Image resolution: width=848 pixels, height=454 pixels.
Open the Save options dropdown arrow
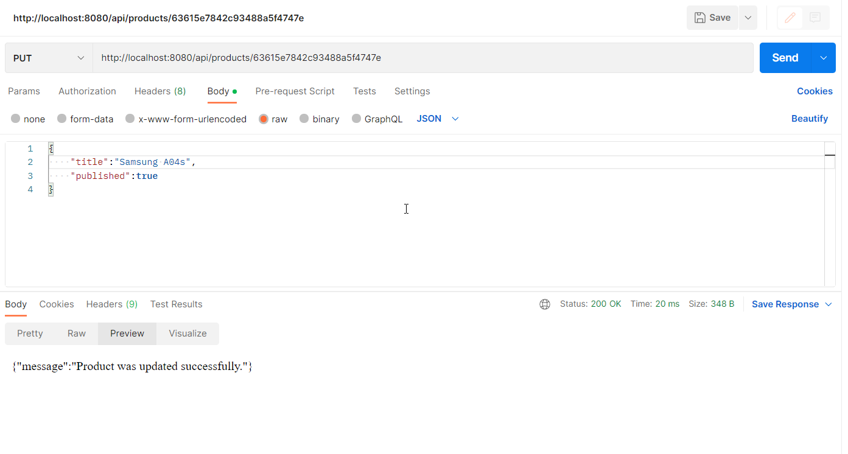[748, 18]
